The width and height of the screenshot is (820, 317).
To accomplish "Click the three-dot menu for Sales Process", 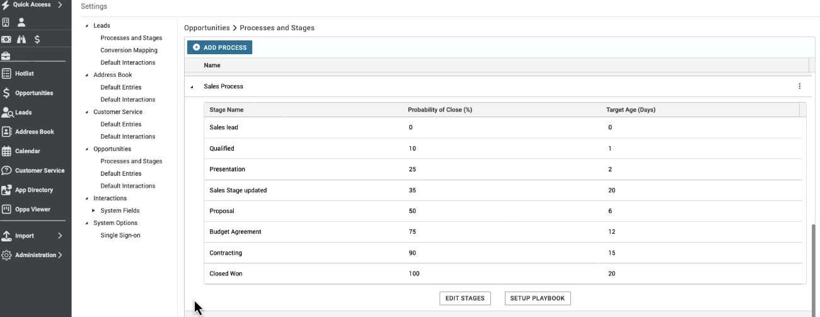I will coord(800,86).
